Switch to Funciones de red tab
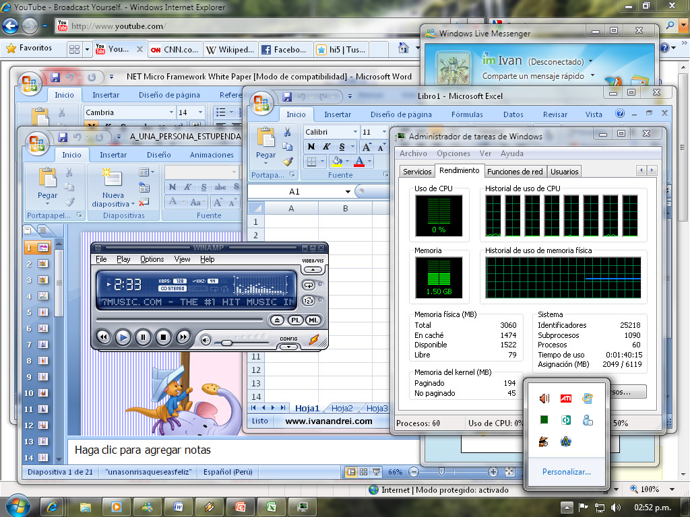 pyautogui.click(x=515, y=172)
